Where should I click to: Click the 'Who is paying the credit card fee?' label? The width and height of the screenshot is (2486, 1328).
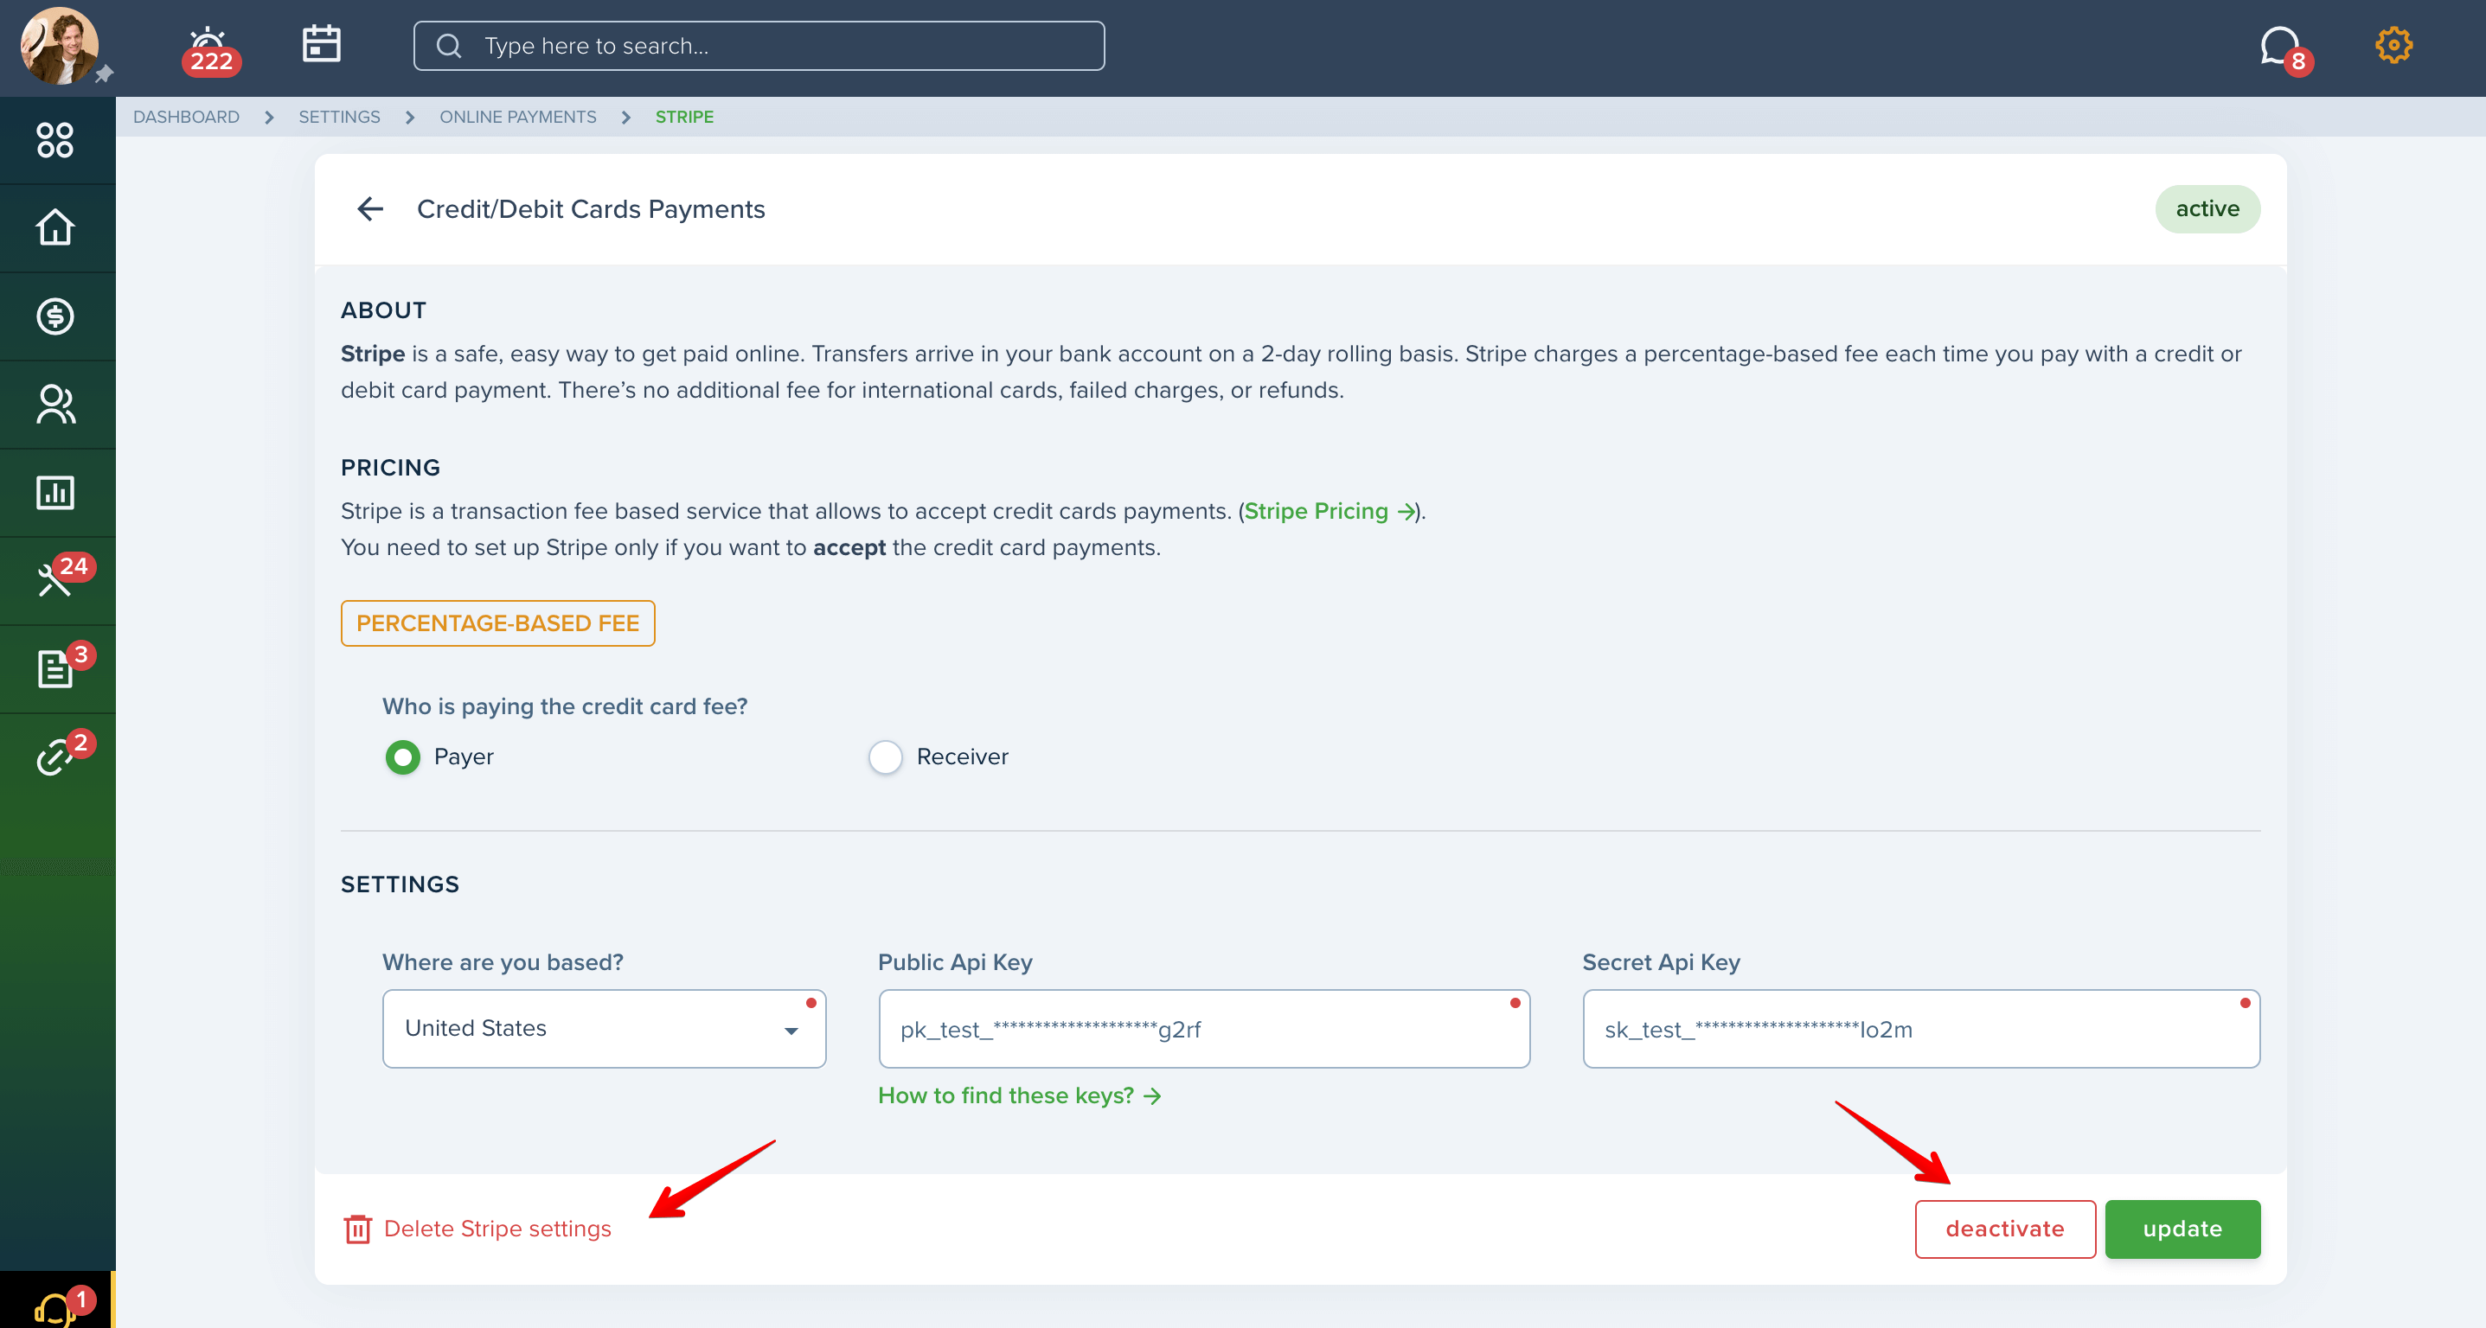click(565, 706)
